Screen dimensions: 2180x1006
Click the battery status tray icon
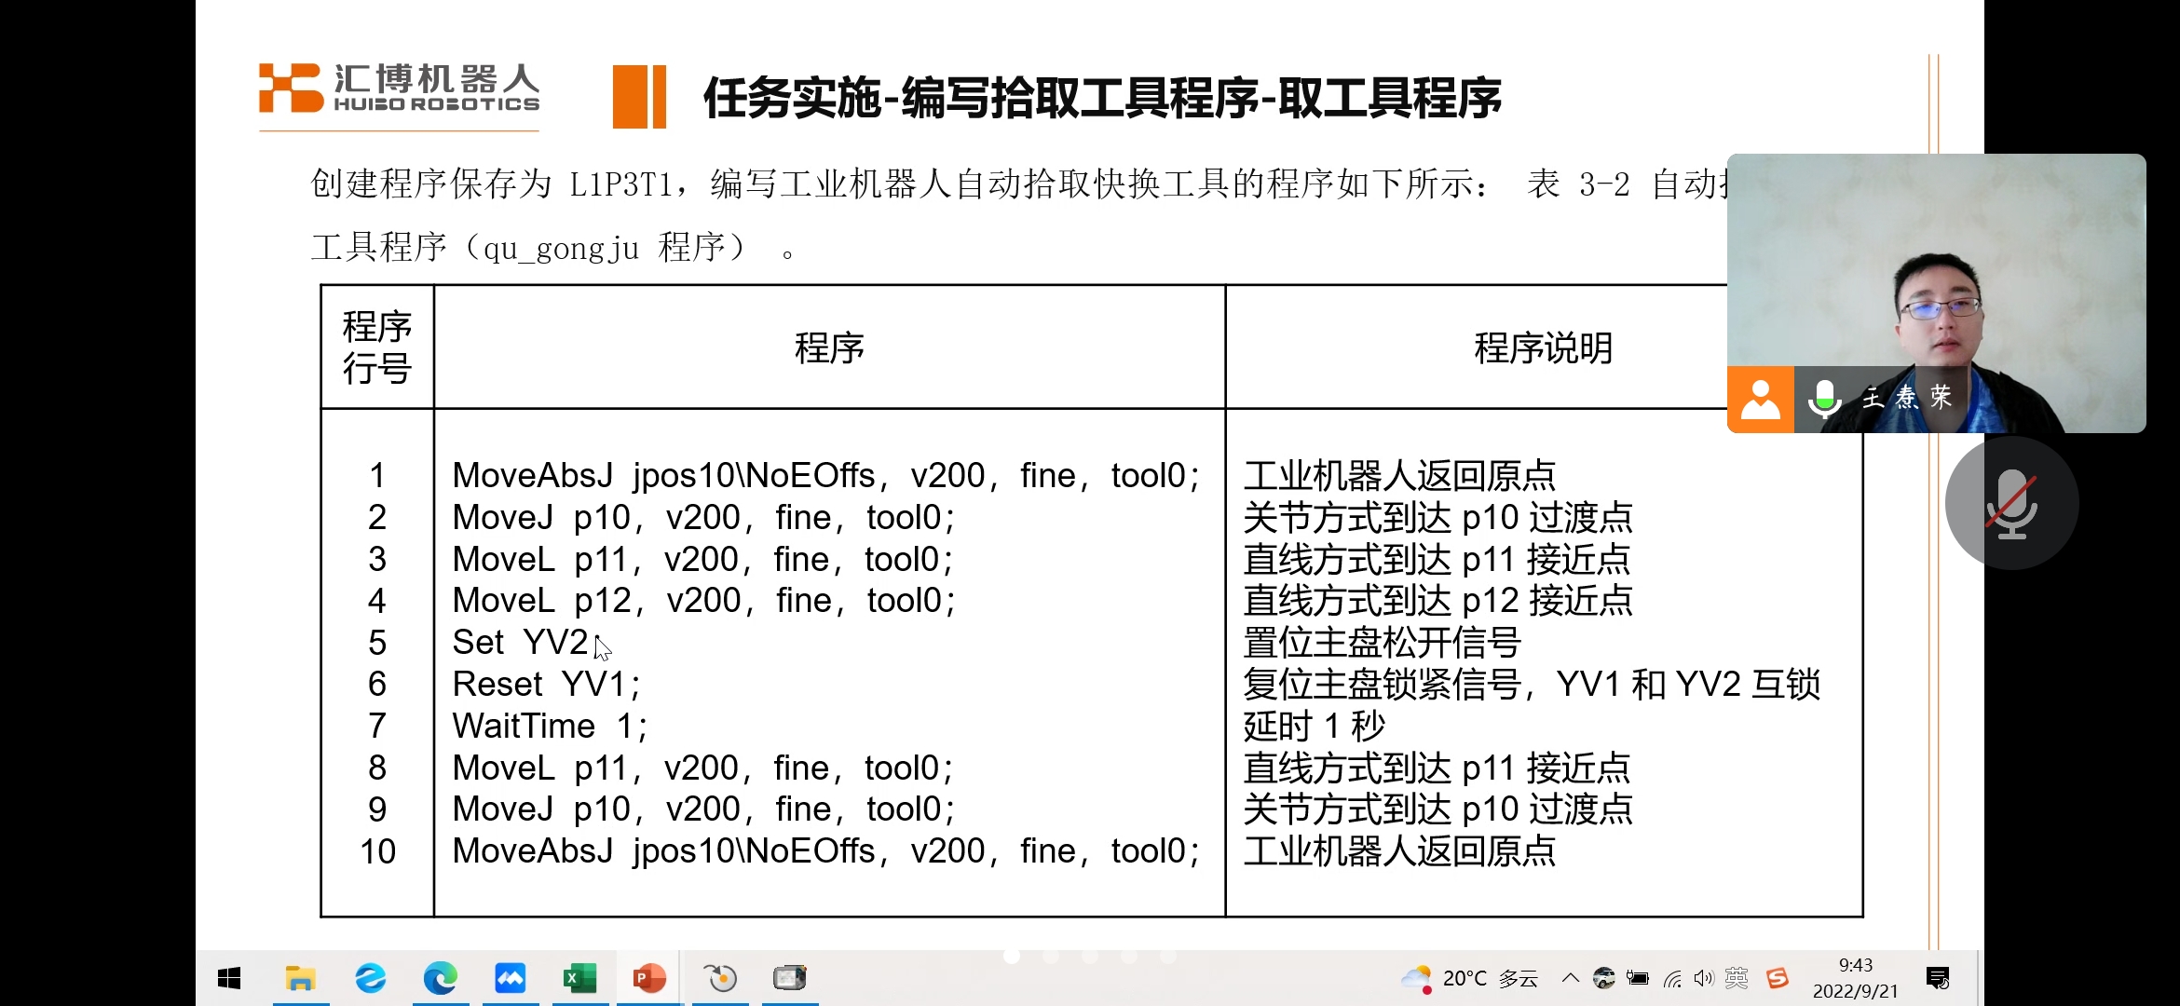pyautogui.click(x=1638, y=978)
